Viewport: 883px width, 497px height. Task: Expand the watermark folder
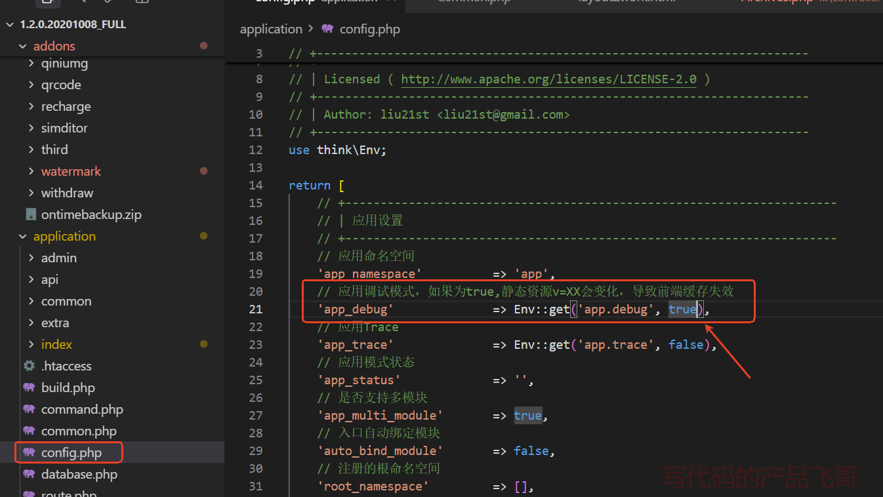click(71, 171)
